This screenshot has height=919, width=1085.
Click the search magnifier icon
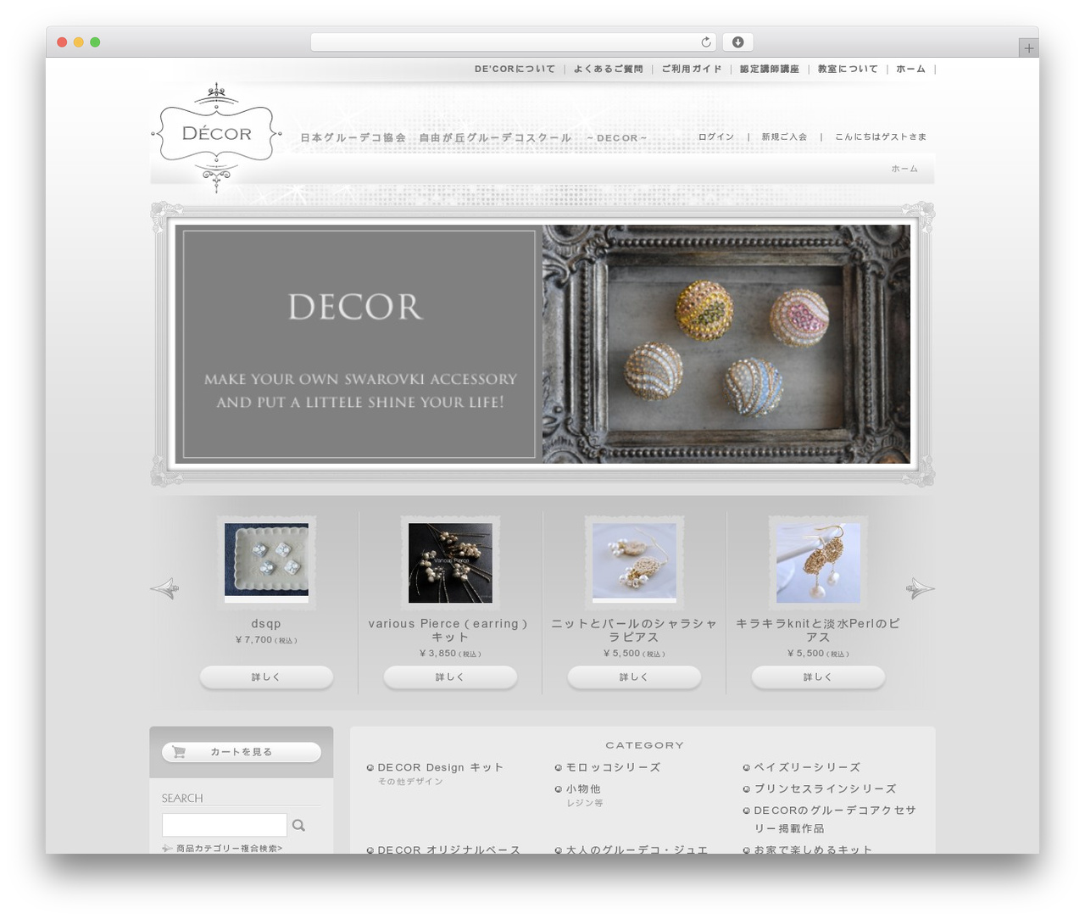[x=298, y=825]
